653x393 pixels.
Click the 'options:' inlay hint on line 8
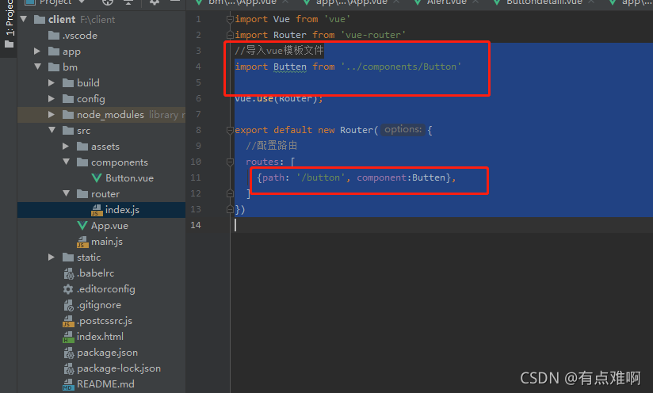[403, 129]
